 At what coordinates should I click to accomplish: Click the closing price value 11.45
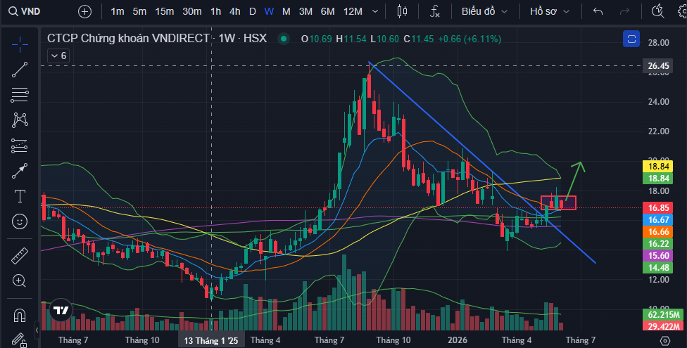[x=422, y=39]
